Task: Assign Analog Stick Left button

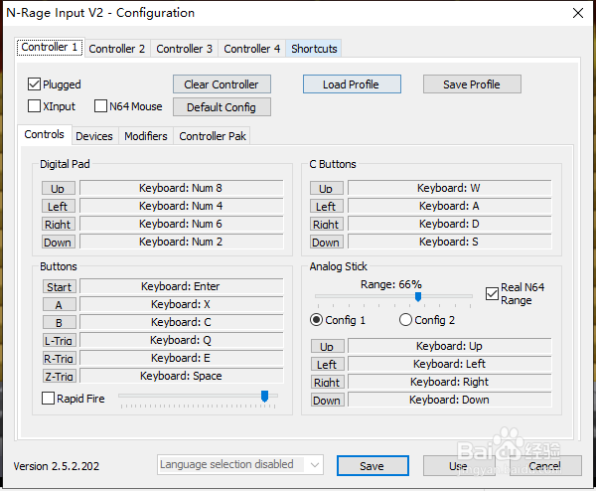Action: 328,364
